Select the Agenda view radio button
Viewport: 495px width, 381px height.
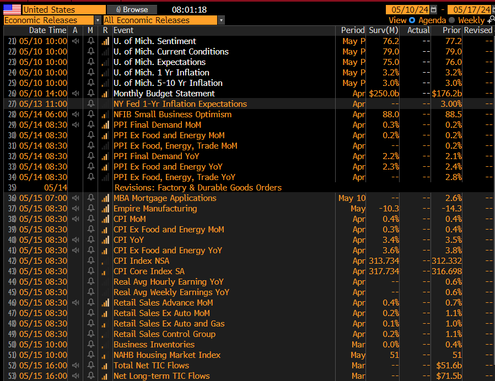coord(412,20)
